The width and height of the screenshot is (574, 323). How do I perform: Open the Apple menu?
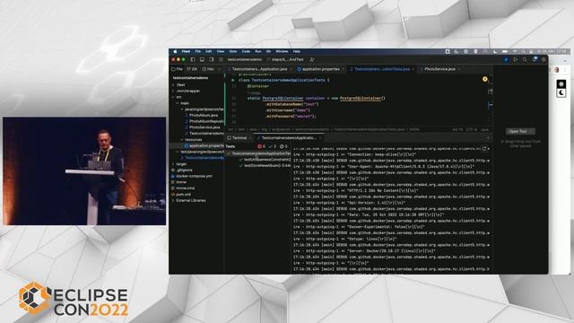tap(176, 52)
